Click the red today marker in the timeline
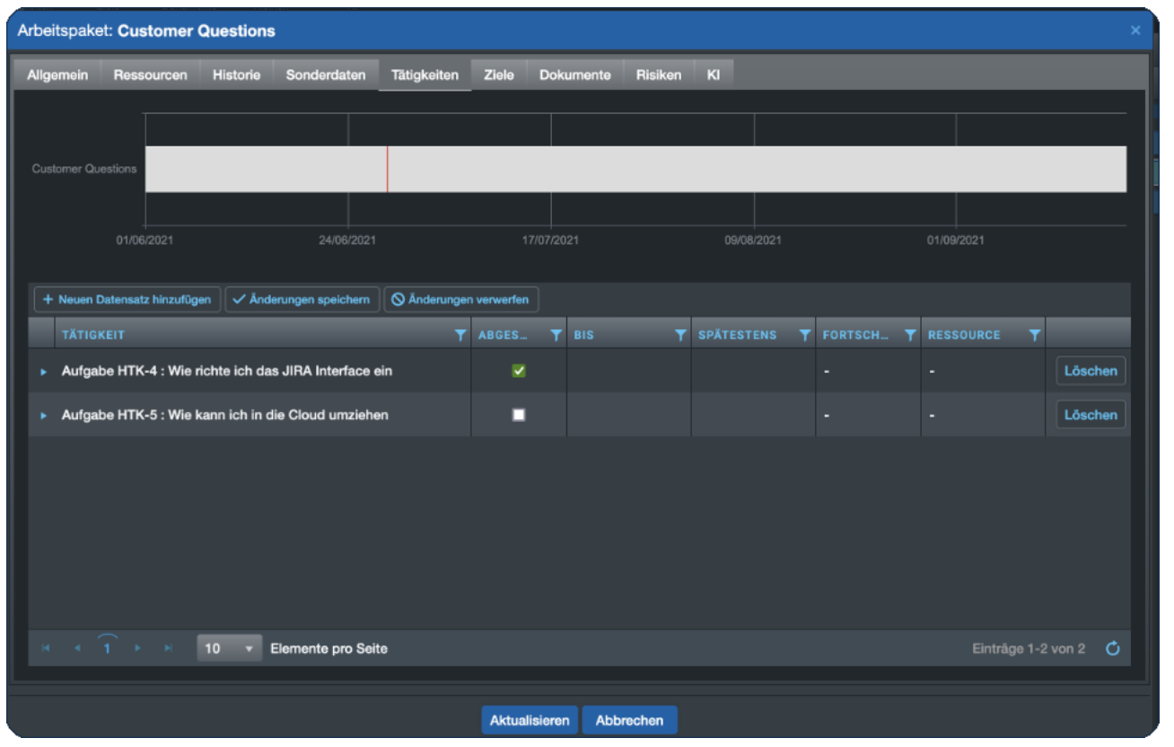 (387, 169)
